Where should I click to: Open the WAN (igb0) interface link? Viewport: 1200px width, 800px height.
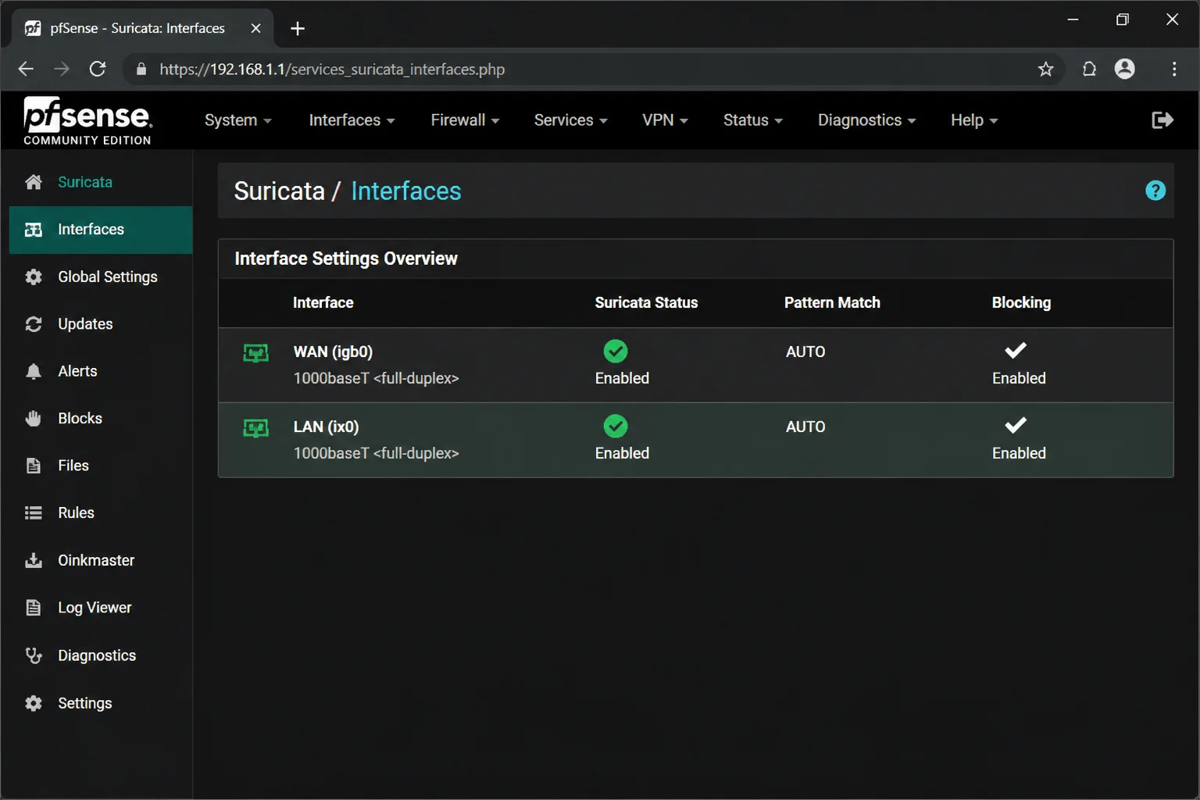point(333,352)
